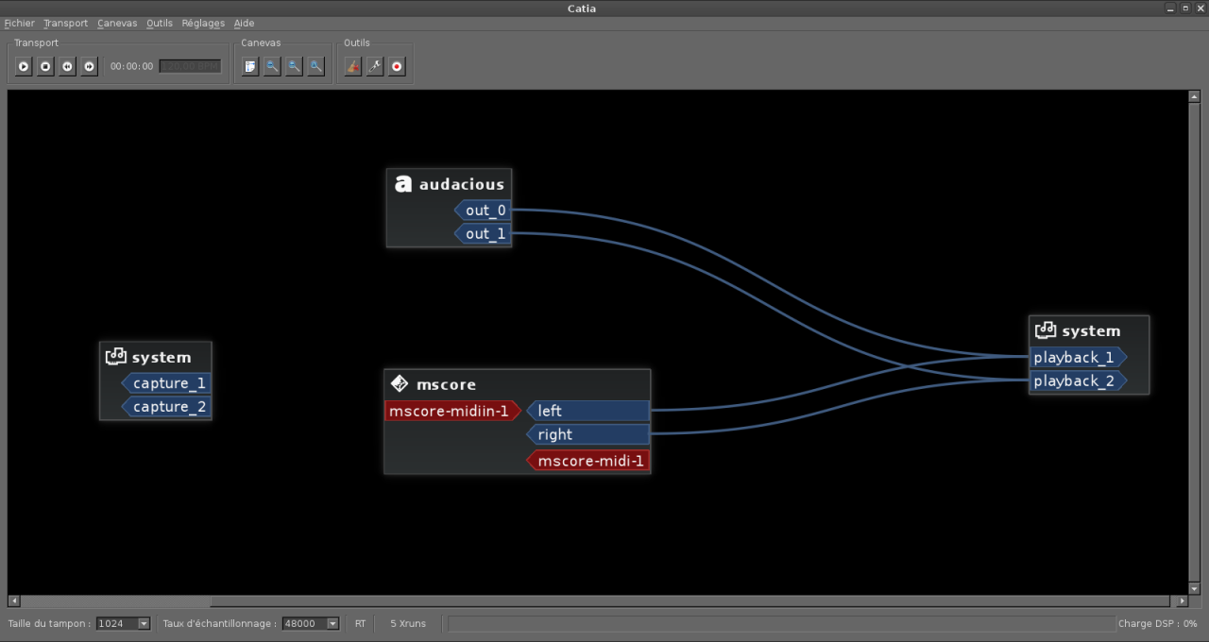Fast-forward the transport
This screenshot has height=642, width=1209.
(89, 66)
